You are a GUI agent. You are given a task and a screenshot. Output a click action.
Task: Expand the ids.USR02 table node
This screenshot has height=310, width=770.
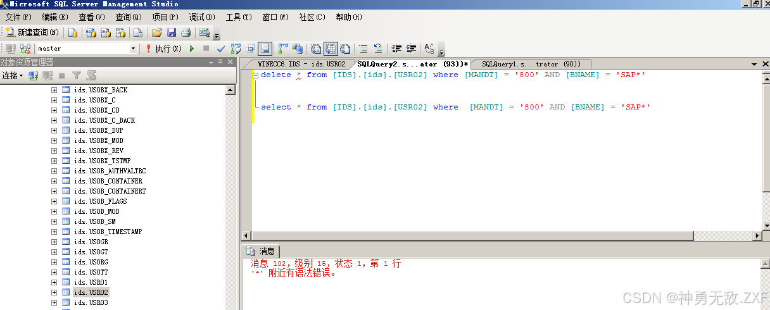click(54, 292)
